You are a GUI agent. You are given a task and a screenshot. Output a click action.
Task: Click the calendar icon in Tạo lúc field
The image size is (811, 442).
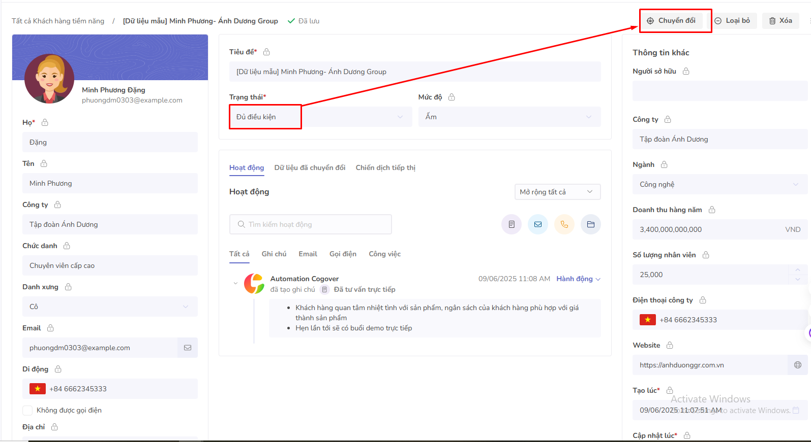pos(796,410)
